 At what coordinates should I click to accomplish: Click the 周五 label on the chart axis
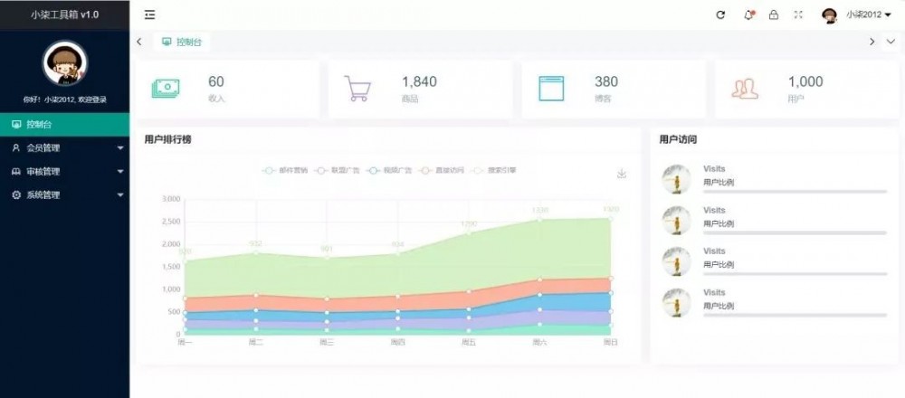(468, 343)
